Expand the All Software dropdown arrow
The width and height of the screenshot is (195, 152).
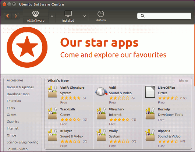tap(52, 16)
